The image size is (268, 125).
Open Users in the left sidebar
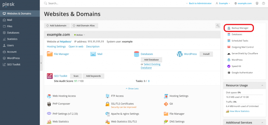(x=20, y=45)
